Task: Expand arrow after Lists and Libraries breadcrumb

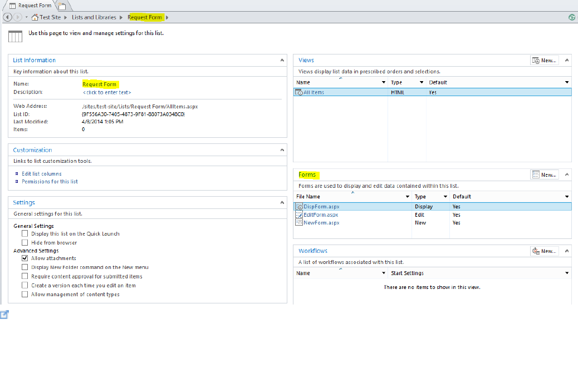Action: (121, 17)
